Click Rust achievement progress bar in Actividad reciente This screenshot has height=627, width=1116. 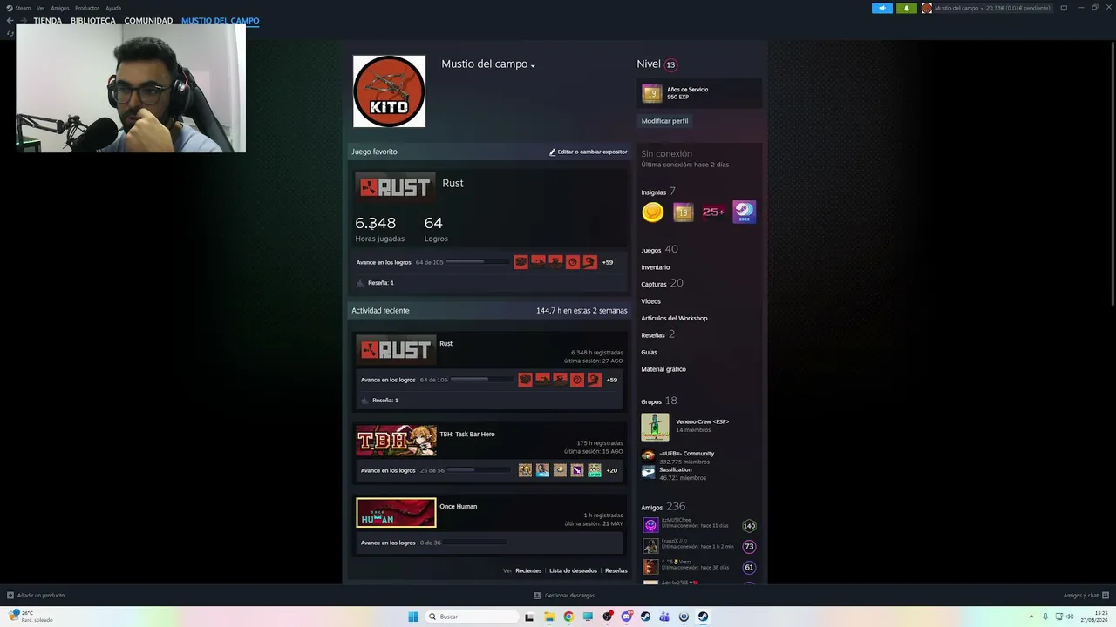(480, 380)
